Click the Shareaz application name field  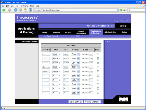click(x=46, y=67)
